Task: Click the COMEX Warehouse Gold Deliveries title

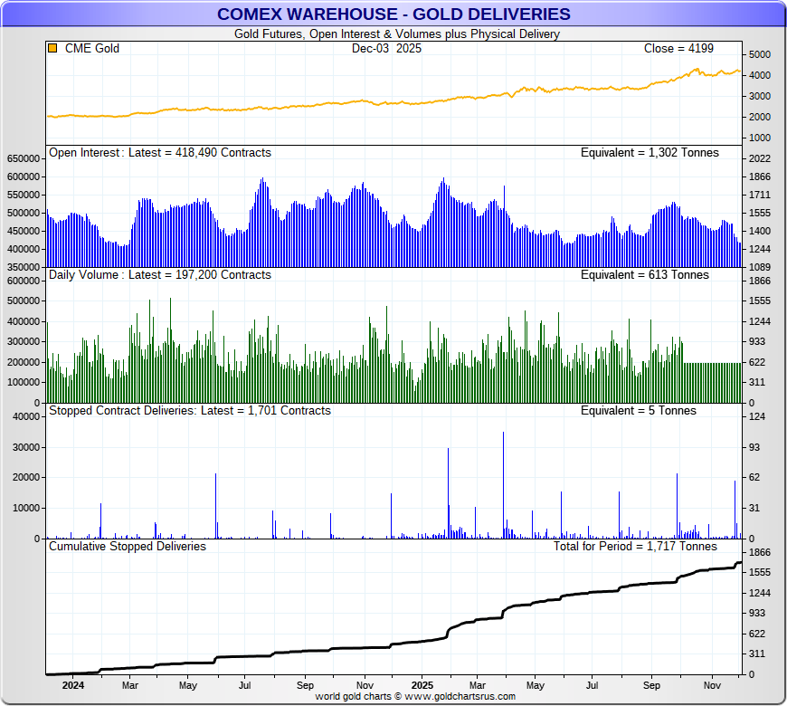Action: pos(393,14)
